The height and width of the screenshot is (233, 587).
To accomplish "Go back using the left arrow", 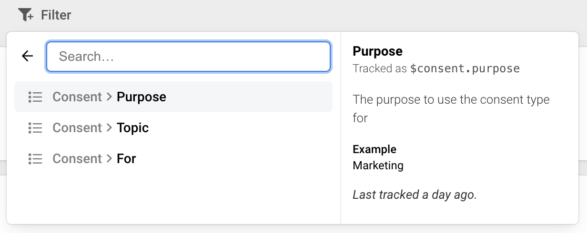I will tap(28, 56).
